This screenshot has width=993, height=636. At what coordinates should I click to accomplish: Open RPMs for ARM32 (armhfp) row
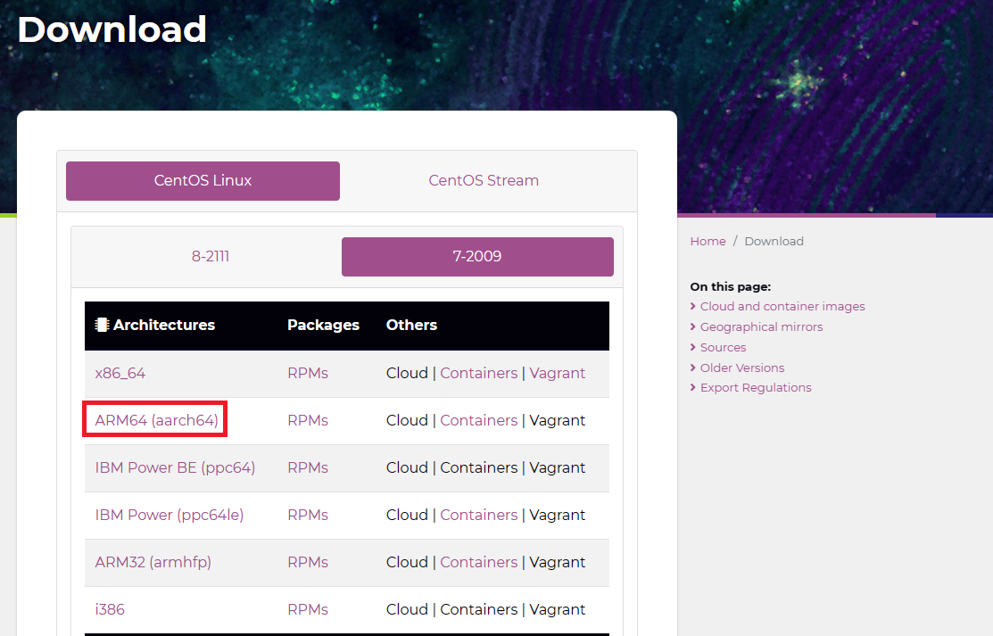pyautogui.click(x=308, y=562)
